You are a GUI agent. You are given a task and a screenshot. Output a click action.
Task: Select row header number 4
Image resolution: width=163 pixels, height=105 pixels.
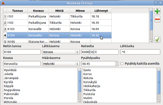pos(5,35)
